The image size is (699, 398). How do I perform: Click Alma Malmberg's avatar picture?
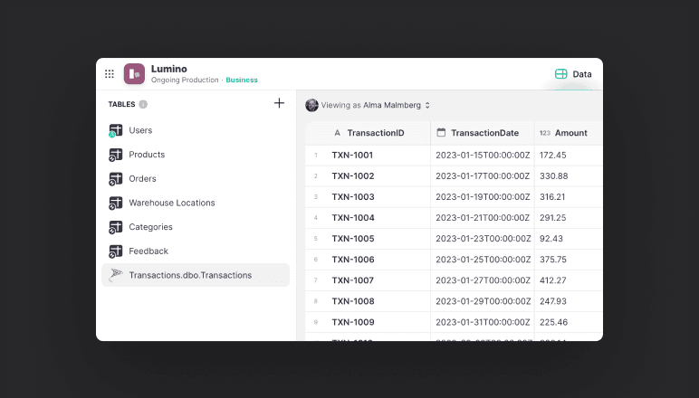[x=312, y=105]
